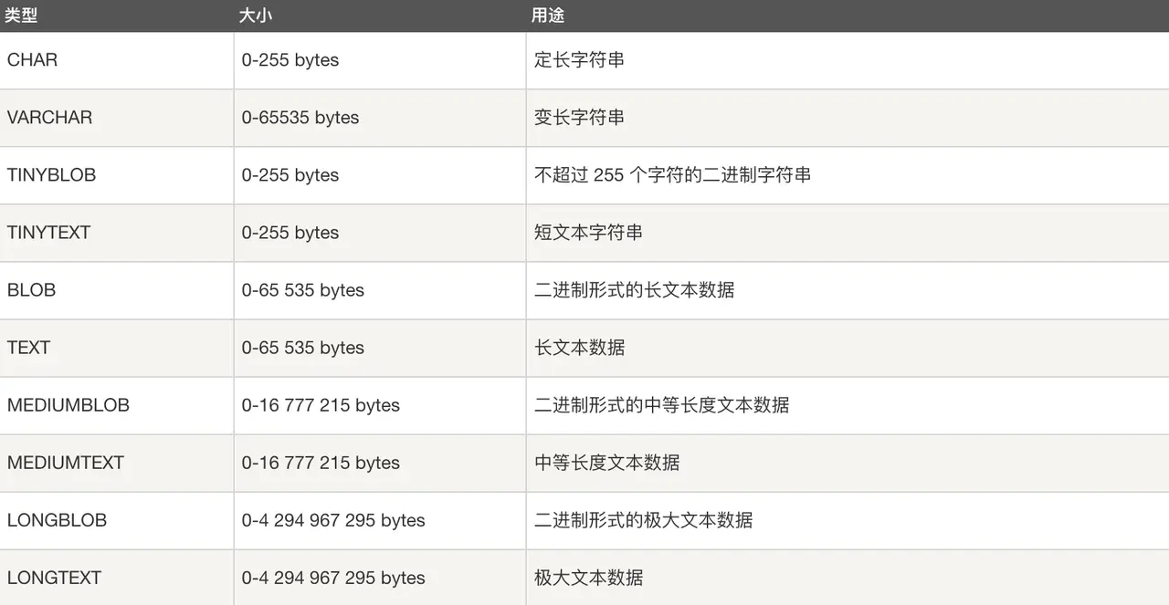Select the MEDIUMTEXT type cell
Viewport: 1169px width, 605px height.
(x=64, y=463)
